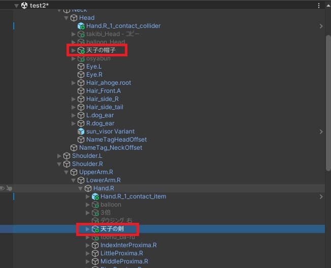Expand the osyabun object
The height and width of the screenshot is (268, 331).
(73, 58)
